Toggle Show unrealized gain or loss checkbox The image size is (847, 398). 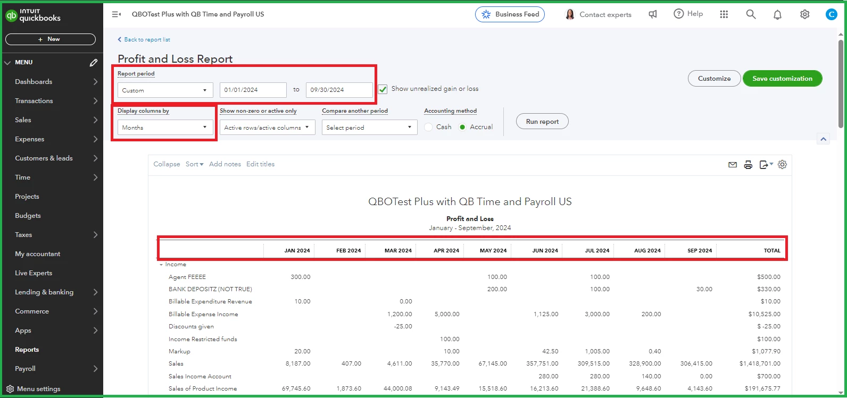383,89
